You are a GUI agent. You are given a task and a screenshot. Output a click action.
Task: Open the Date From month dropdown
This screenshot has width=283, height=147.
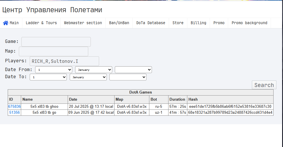[x=94, y=70]
